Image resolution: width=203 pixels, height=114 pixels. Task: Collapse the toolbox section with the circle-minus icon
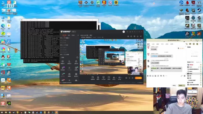(77, 58)
